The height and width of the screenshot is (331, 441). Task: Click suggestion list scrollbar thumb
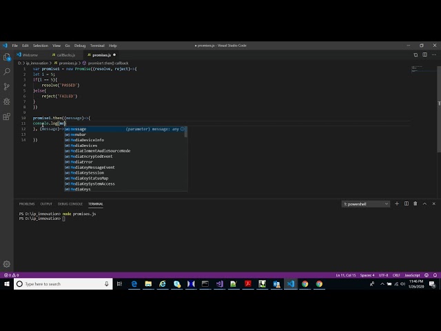(186, 132)
